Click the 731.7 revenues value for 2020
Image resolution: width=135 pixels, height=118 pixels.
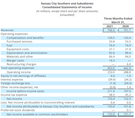point(127,30)
